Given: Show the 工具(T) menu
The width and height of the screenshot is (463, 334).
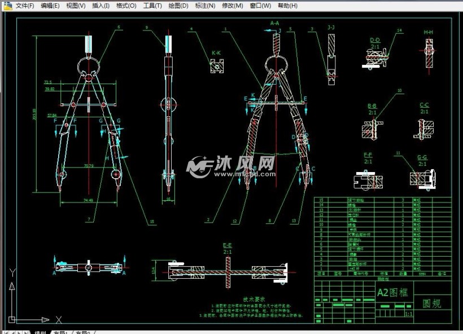Looking at the screenshot, I should point(152,6).
